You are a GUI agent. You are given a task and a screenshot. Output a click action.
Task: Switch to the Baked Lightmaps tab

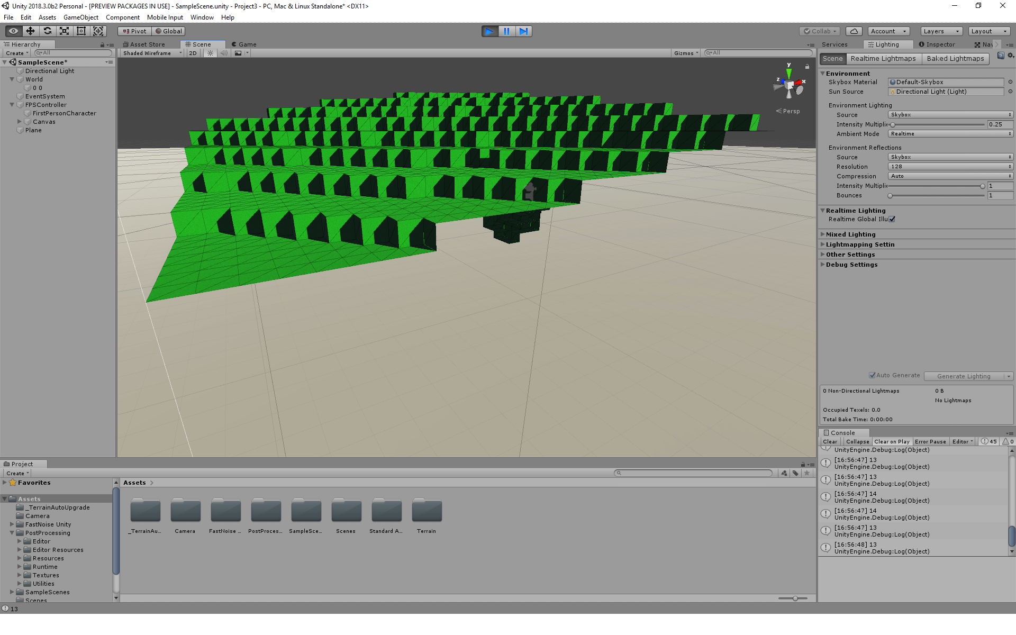pos(955,59)
